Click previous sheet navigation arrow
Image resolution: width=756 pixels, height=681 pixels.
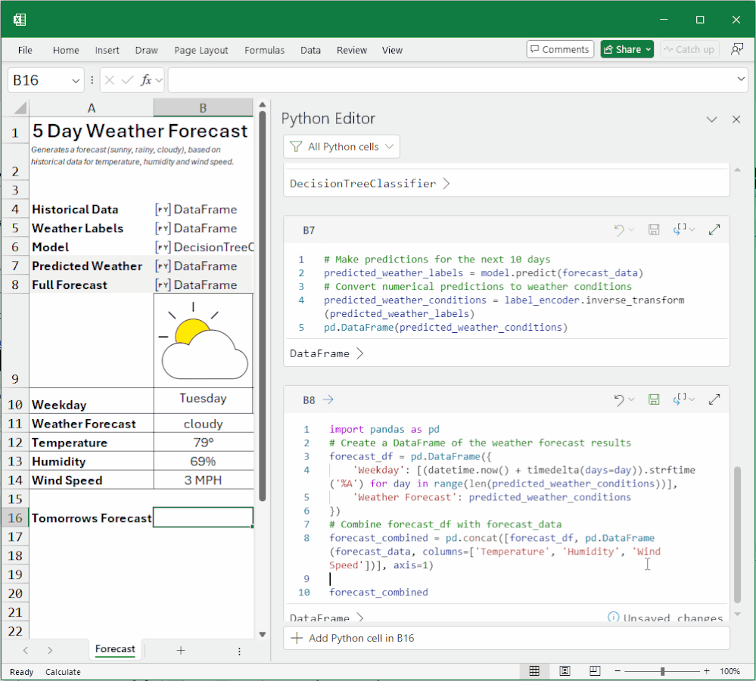pyautogui.click(x=26, y=651)
